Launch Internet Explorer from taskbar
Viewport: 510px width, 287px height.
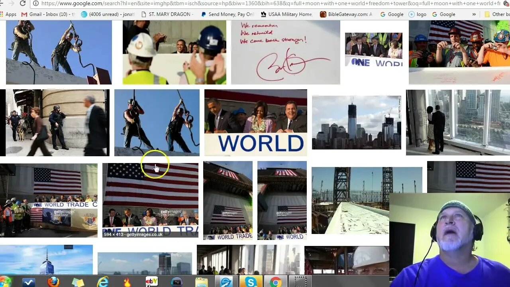click(103, 282)
